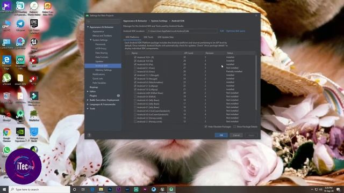
Task: Open Wondershare Filmora desktop shortcut
Action: (34, 98)
